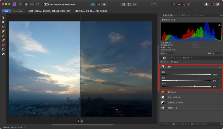Open the Preset (プリセット) dropdown

coord(175,62)
